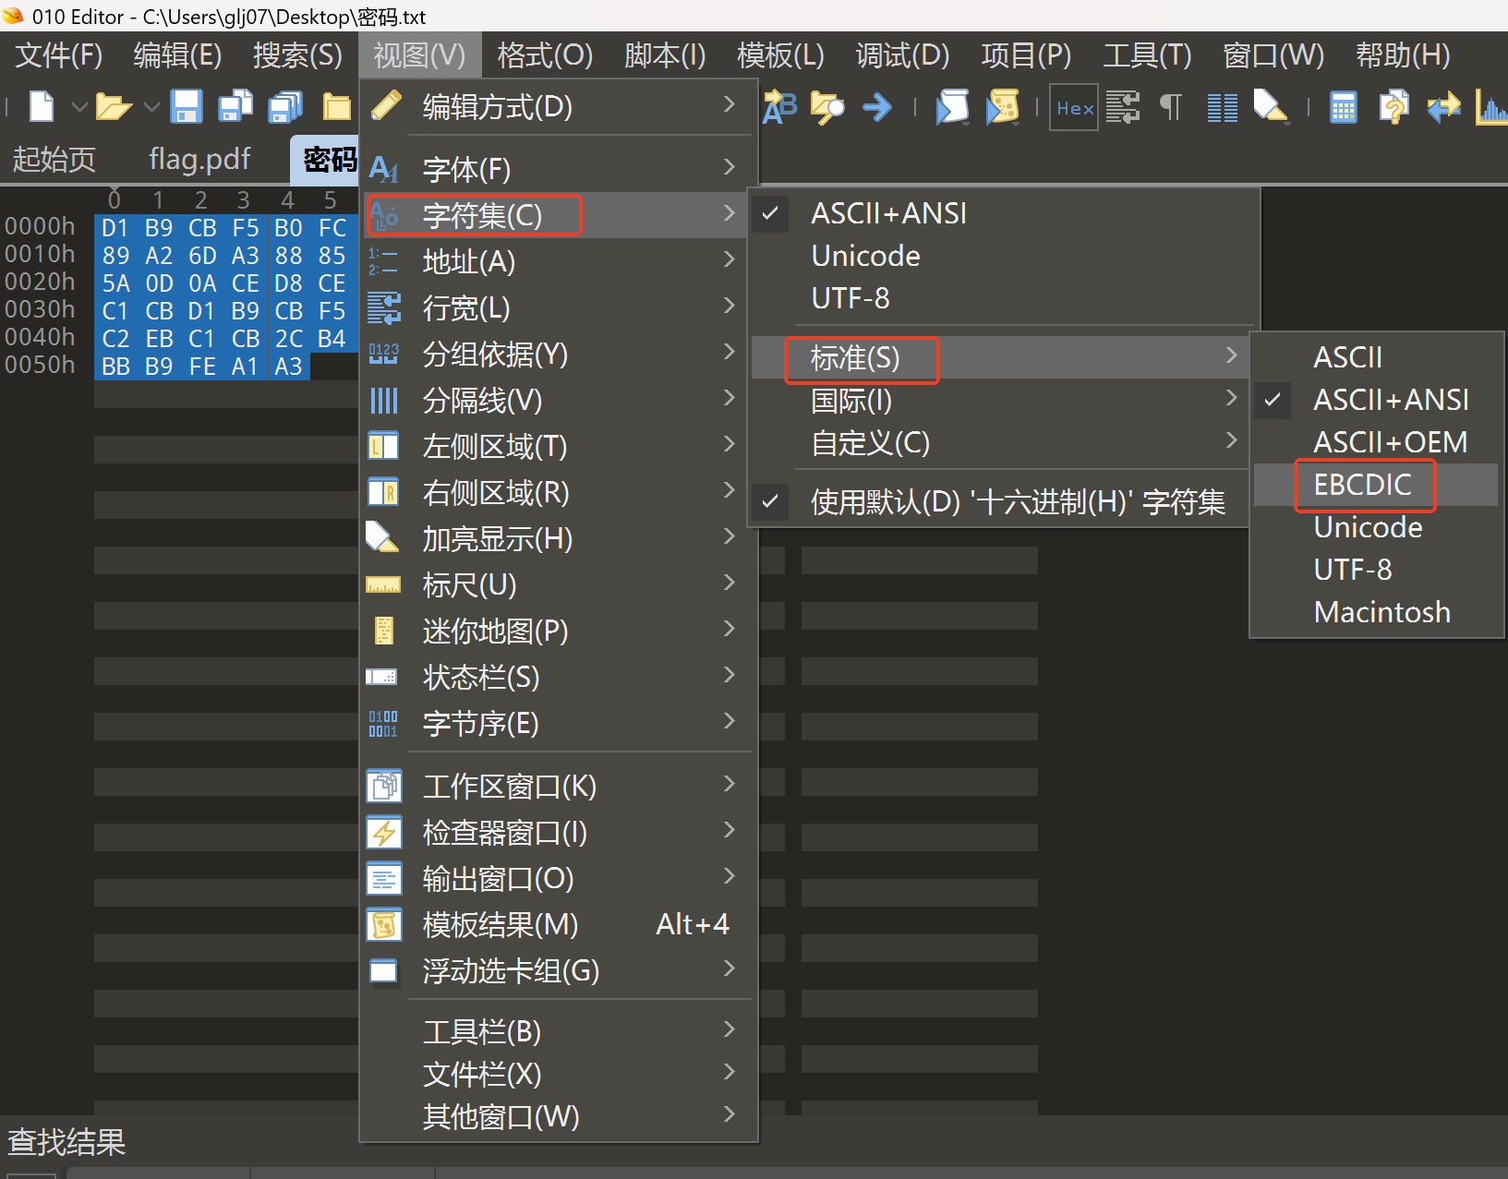Click the New file icon

[x=42, y=107]
